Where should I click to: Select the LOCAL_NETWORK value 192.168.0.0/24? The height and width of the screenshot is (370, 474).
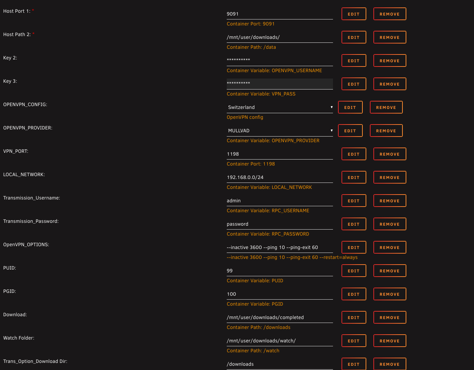tap(280, 177)
